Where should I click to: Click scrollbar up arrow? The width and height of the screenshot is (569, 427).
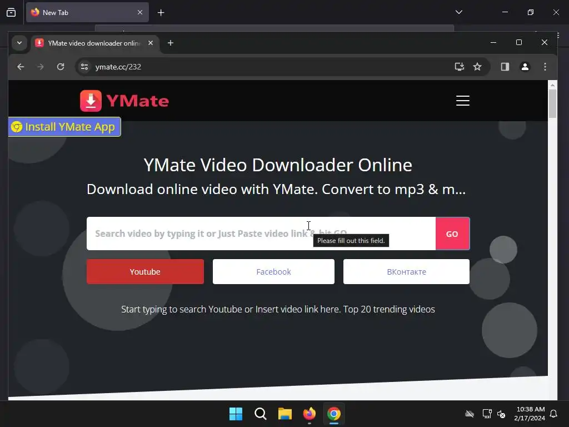[x=552, y=85]
